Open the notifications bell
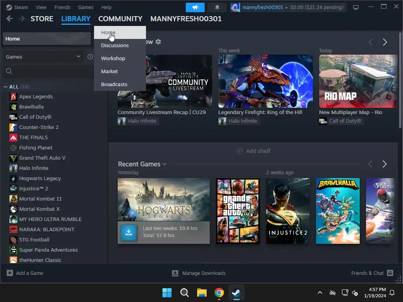This screenshot has height=302, width=403. pos(217,7)
